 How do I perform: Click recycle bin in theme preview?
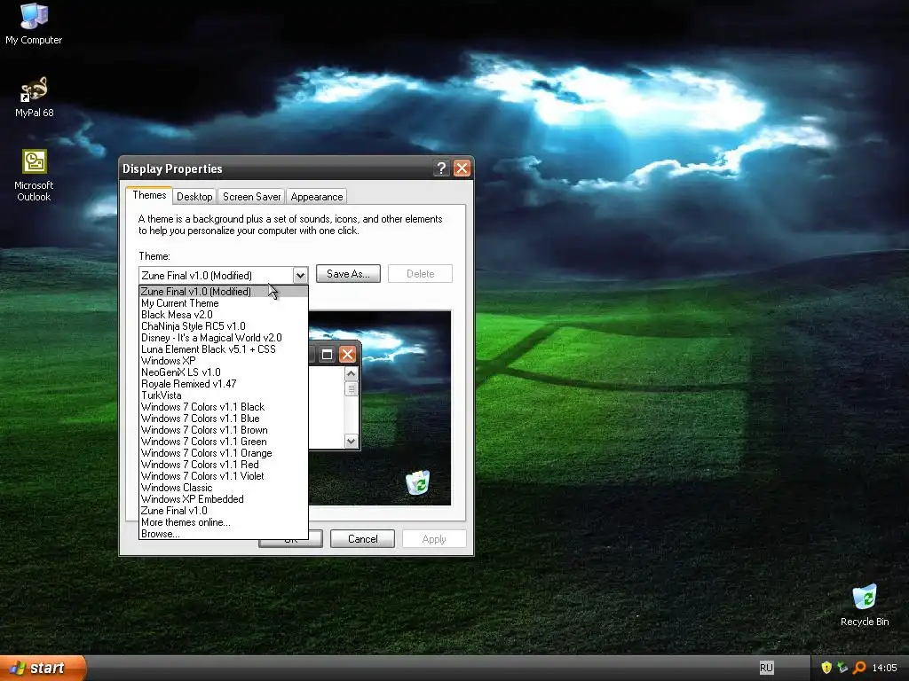[417, 482]
